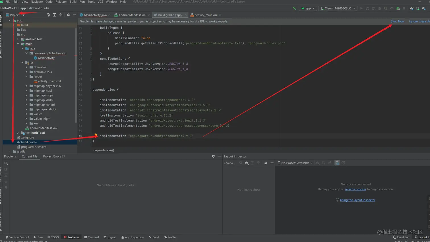Image resolution: width=430 pixels, height=242 pixels.
Task: Select opened file locate icon in Project panel
Action: click(x=48, y=15)
